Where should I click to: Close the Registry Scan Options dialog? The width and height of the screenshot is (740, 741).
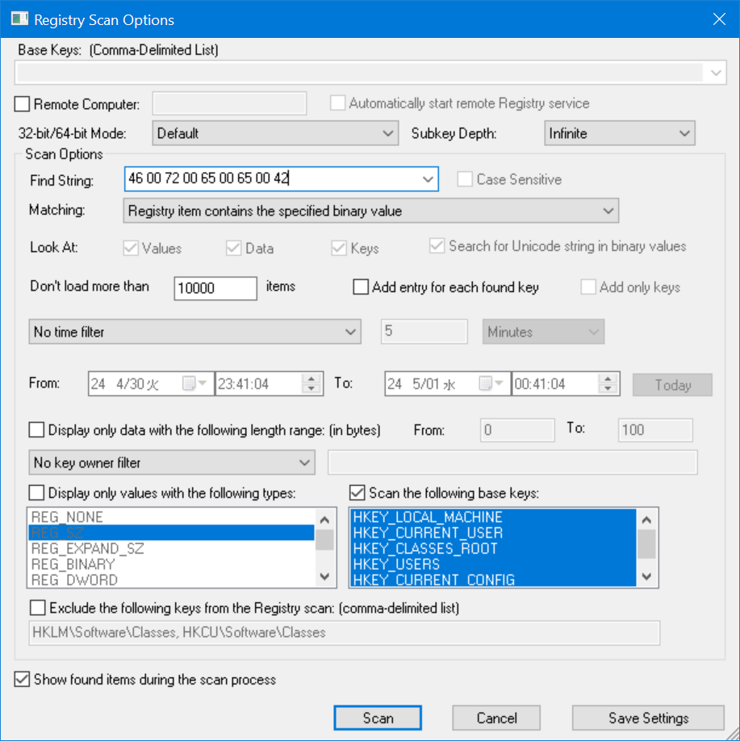point(719,19)
